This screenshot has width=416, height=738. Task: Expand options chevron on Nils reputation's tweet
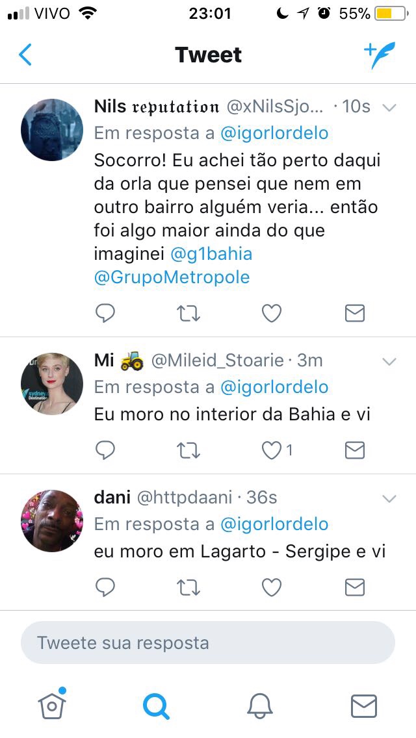389,108
